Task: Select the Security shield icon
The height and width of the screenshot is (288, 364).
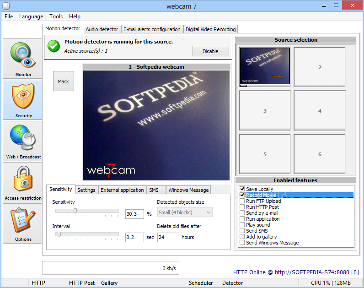Action: [x=23, y=100]
